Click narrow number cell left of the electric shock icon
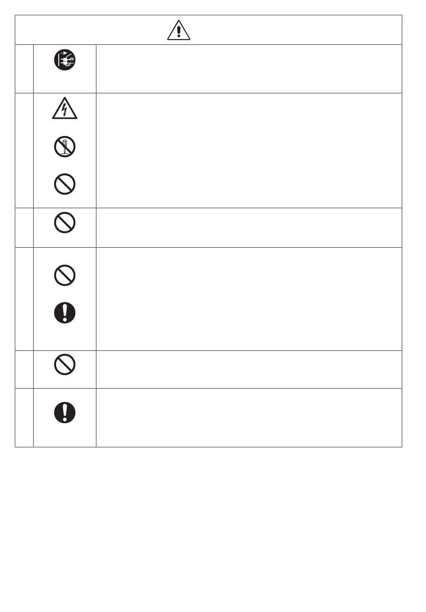This screenshot has width=426, height=612. pos(24,150)
